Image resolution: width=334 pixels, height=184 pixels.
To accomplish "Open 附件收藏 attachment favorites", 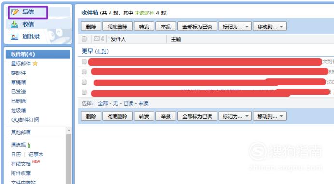I will click(21, 173).
